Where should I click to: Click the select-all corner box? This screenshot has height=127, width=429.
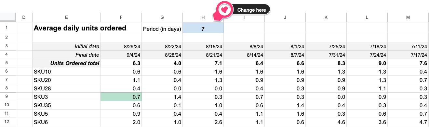(7, 17)
